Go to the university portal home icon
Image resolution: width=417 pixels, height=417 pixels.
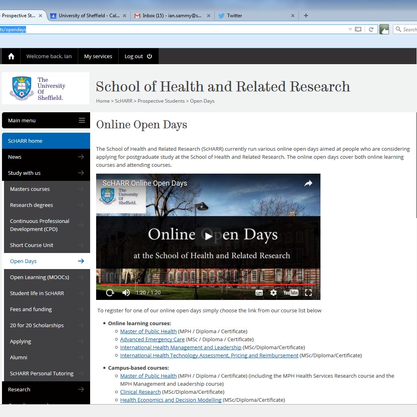point(11,56)
